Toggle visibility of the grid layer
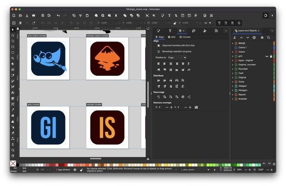 coord(267,56)
